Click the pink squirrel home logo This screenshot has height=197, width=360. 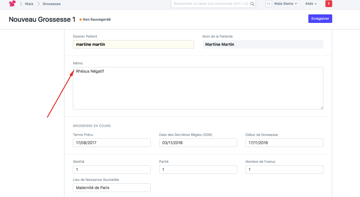coord(12,4)
